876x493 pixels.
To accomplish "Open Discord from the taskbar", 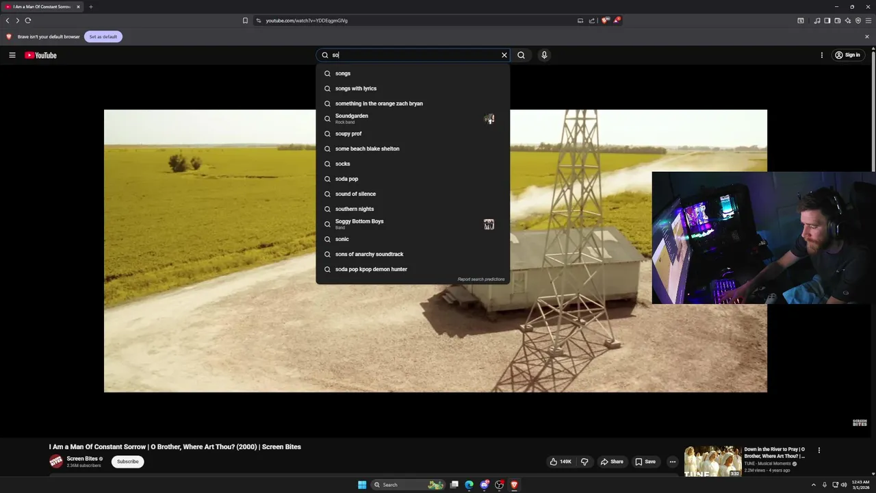I will (x=485, y=485).
